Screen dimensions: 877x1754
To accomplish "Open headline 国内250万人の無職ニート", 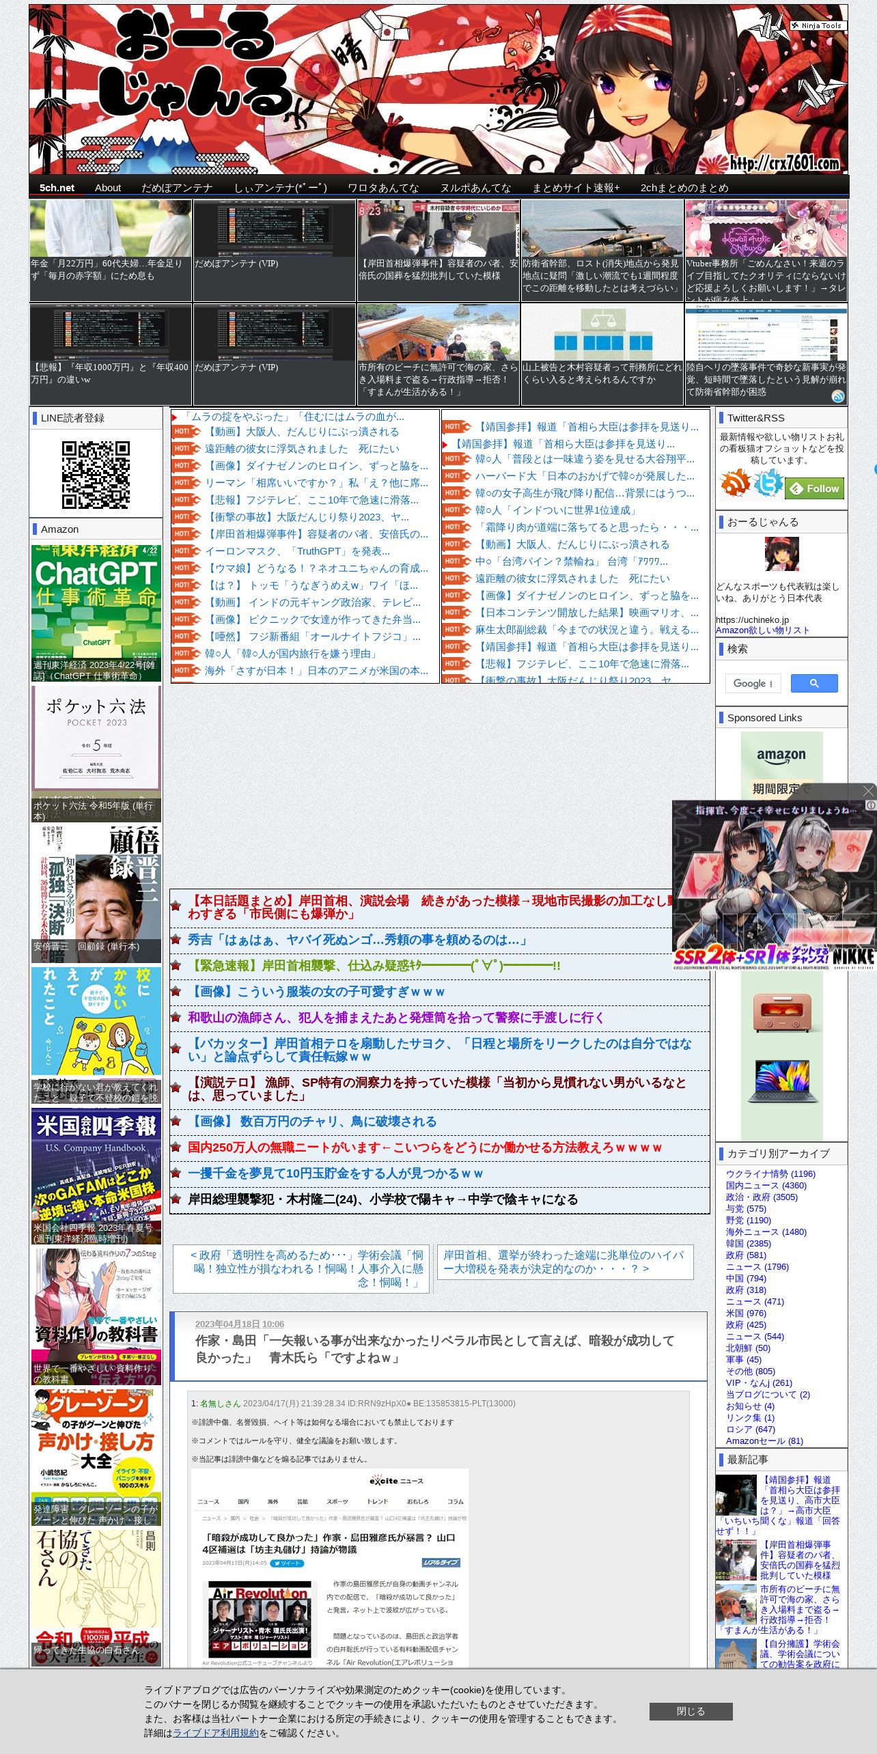I will [425, 1147].
